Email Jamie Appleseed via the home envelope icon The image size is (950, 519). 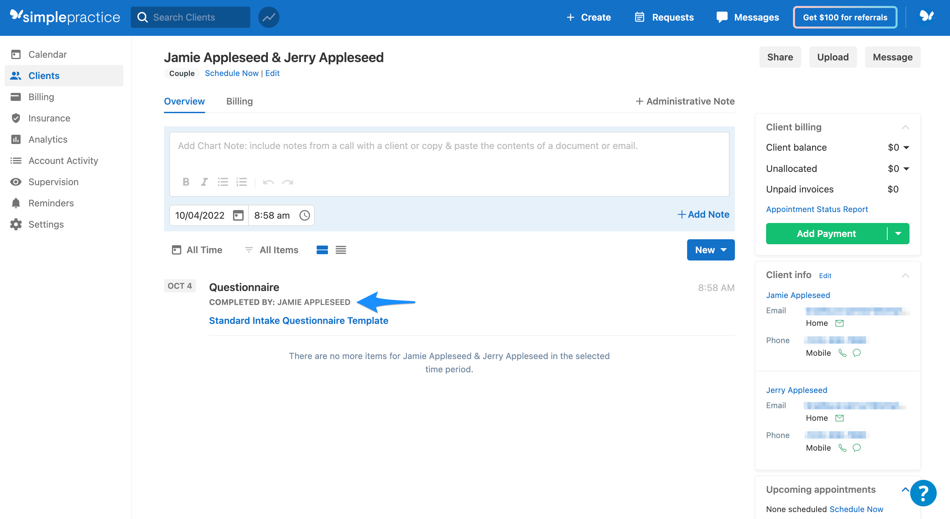coord(840,323)
